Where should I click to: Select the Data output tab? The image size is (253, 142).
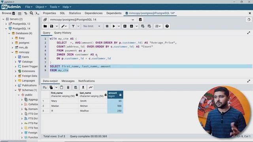coord(50,81)
